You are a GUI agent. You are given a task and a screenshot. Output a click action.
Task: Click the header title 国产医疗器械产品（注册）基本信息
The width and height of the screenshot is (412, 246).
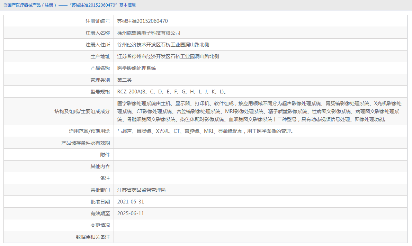pos(71,5)
